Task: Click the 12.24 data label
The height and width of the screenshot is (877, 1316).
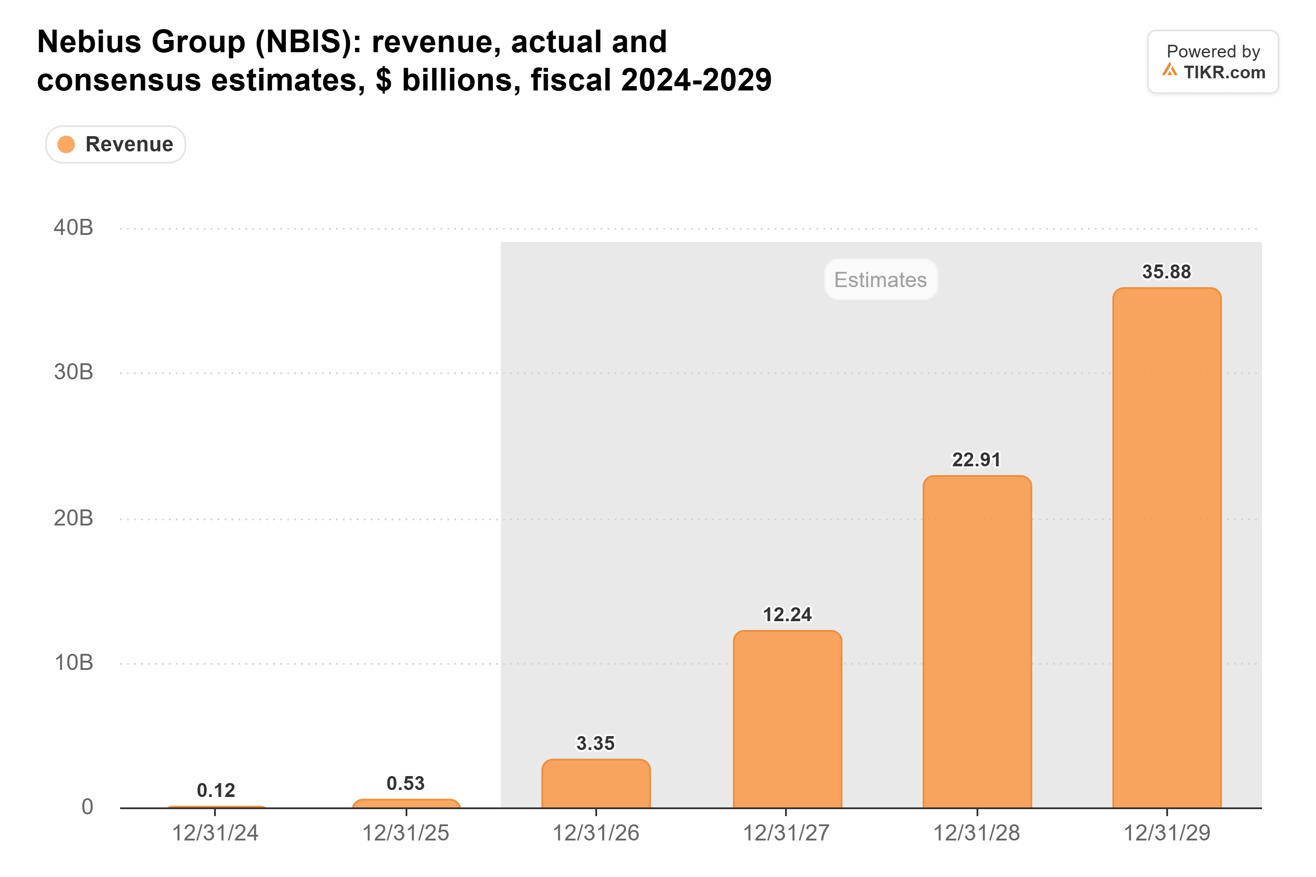Action: click(787, 615)
